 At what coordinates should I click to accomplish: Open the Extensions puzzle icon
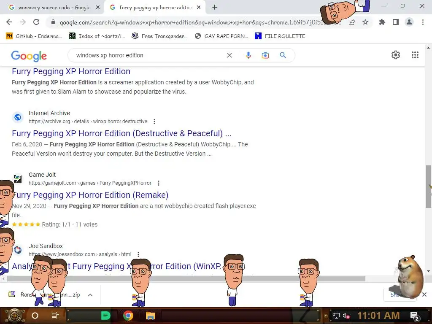click(x=382, y=22)
